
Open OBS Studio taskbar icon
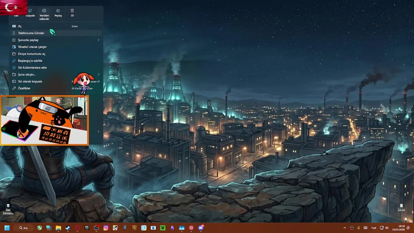[x=96, y=228]
